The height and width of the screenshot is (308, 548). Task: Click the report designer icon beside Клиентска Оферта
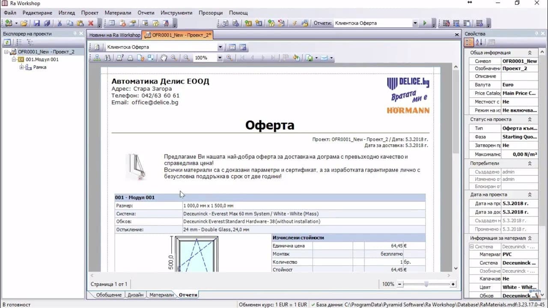(x=232, y=47)
